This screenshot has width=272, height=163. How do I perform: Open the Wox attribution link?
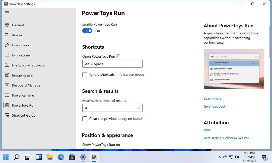coord(207,130)
